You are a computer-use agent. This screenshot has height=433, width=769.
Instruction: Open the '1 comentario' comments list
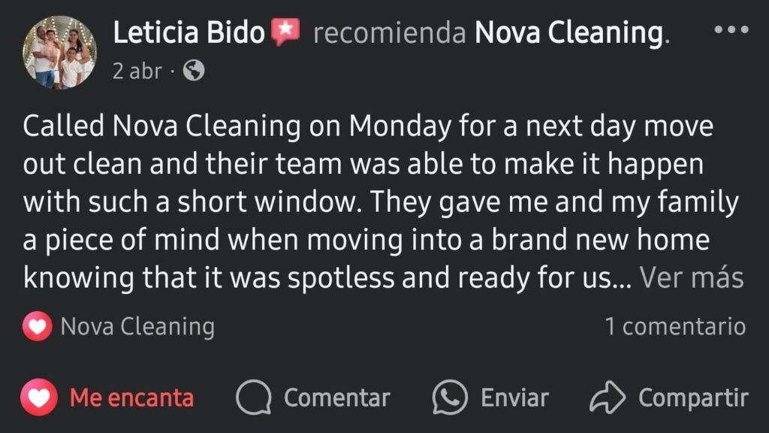(x=675, y=326)
